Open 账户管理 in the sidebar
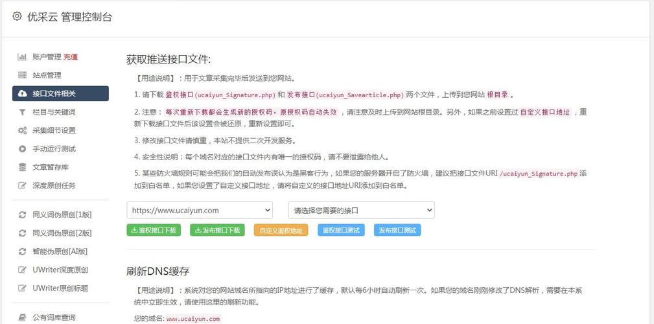Viewport: 654px width, 324px height. [x=47, y=57]
